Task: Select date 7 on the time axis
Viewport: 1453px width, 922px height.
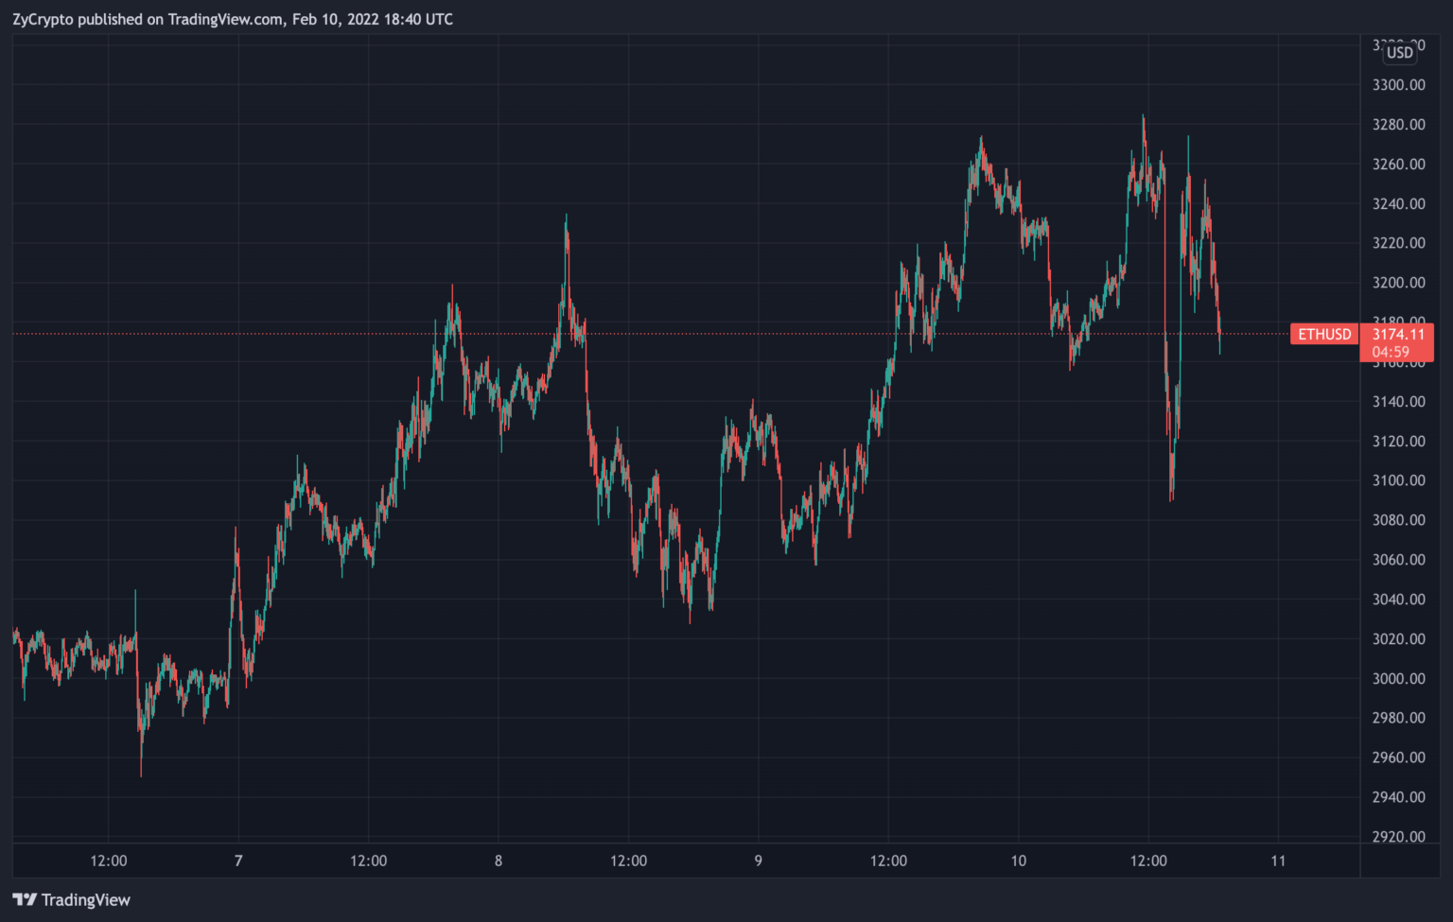Action: point(238,861)
